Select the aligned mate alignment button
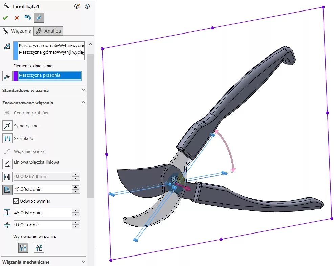The image size is (334, 266). coord(23,247)
